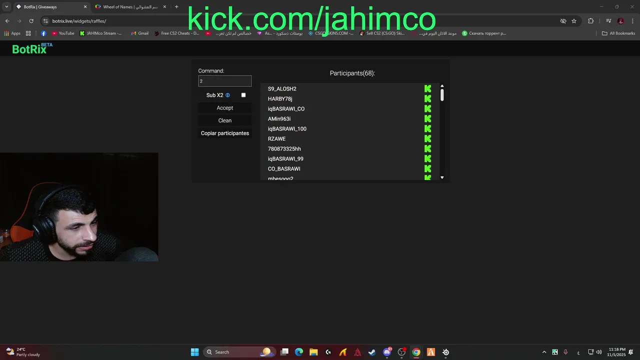The image size is (640, 360).
Task: Select participant iqBASRAWI_99
Action: (285, 158)
